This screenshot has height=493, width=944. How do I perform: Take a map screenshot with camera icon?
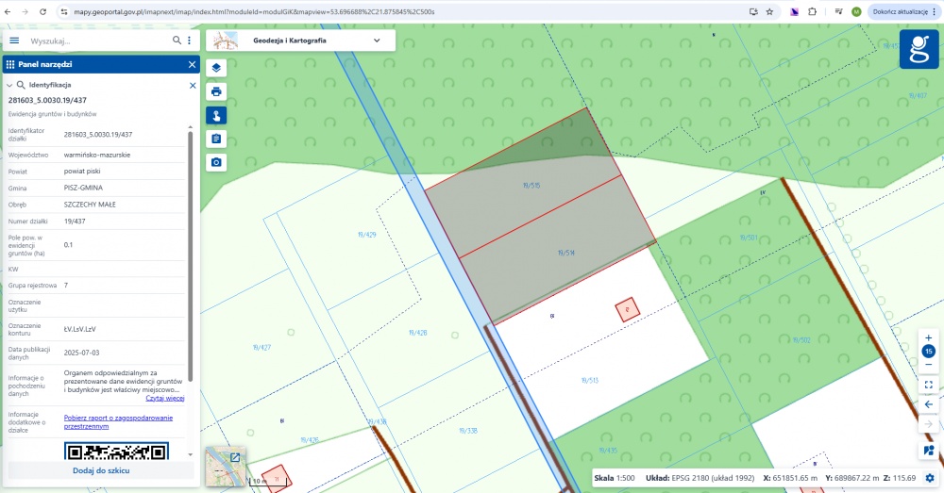point(216,162)
